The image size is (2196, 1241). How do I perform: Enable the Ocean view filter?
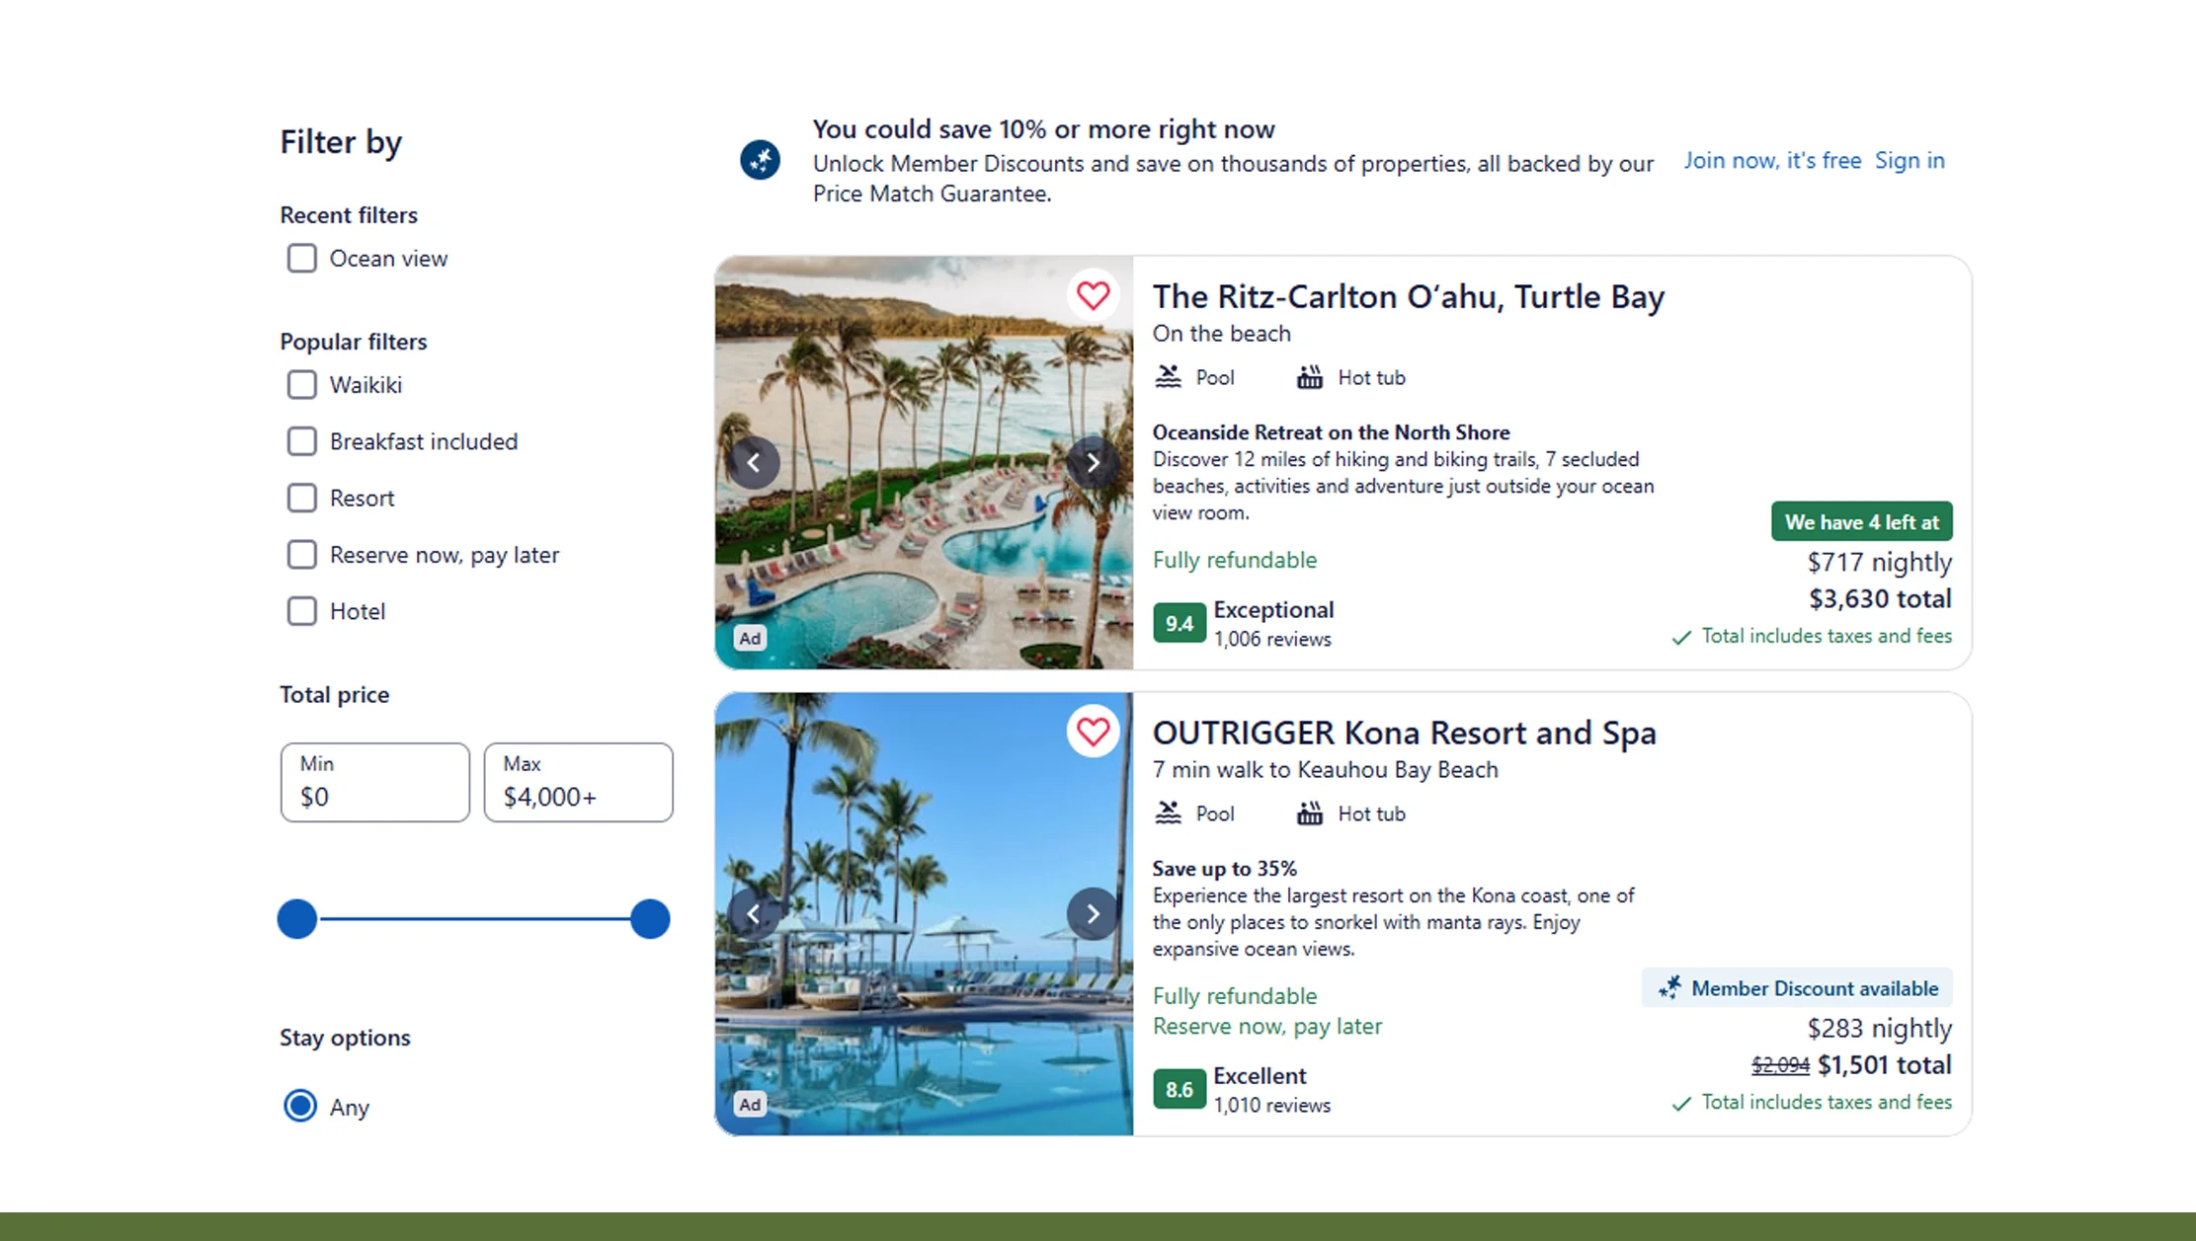tap(301, 258)
